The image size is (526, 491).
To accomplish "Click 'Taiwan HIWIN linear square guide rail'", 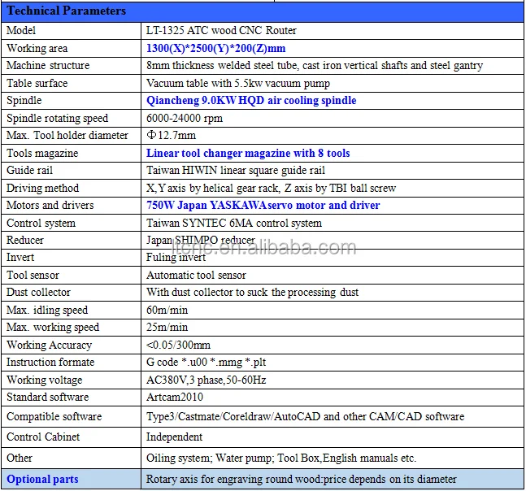I will pos(236,171).
